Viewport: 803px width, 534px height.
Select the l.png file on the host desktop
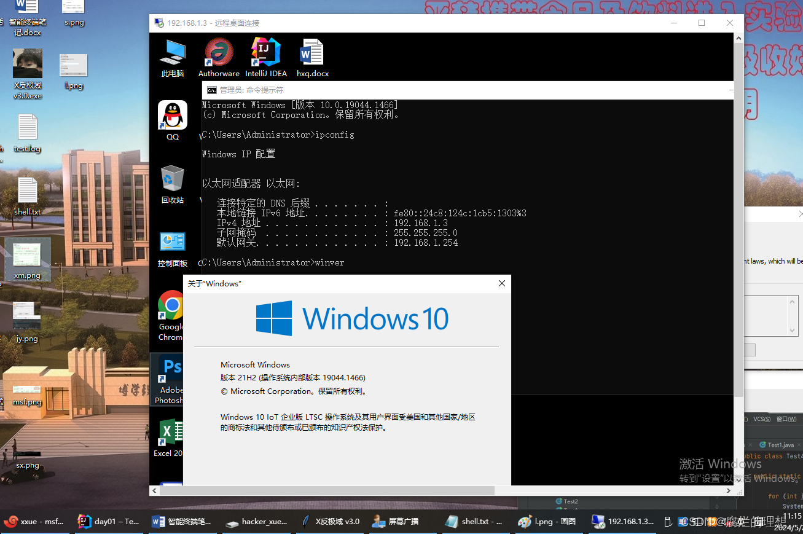tap(74, 72)
